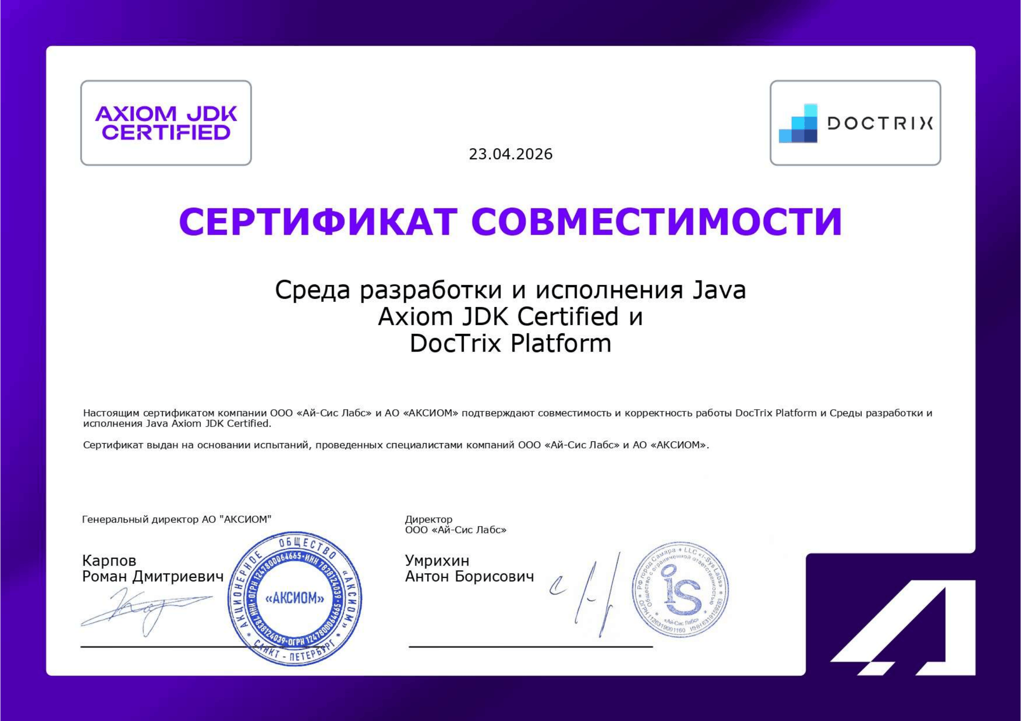Click the blue round АКСИОМ stamp
Screen dimensions: 1021x721
(x=295, y=598)
